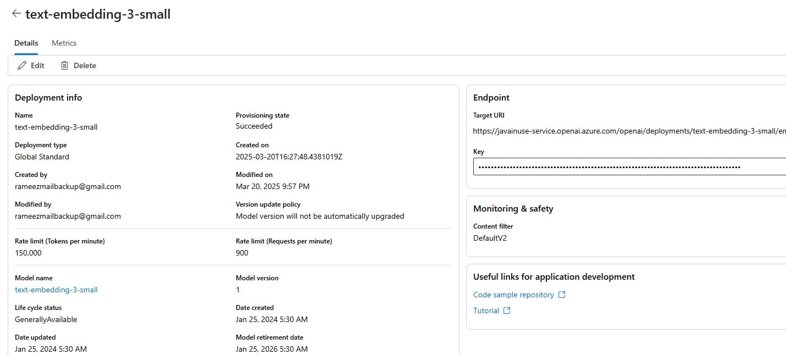The image size is (786, 355).
Task: Select the deployment Name value text-embedding-3-small
Action: [x=56, y=127]
